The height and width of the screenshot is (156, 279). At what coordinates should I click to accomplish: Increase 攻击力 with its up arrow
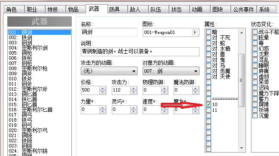point(134,88)
